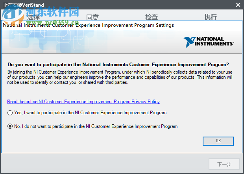Select No, I do not want to participate option
Image resolution: width=244 pixels, height=174 pixels.
[x=10, y=126]
